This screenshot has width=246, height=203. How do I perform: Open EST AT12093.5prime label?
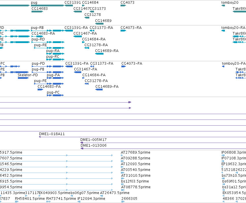click(x=136, y=164)
